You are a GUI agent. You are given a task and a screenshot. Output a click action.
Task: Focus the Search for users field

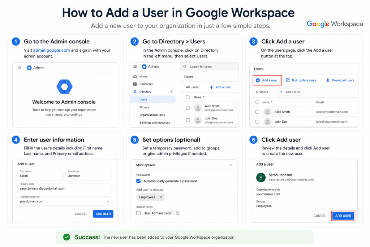(x=209, y=67)
